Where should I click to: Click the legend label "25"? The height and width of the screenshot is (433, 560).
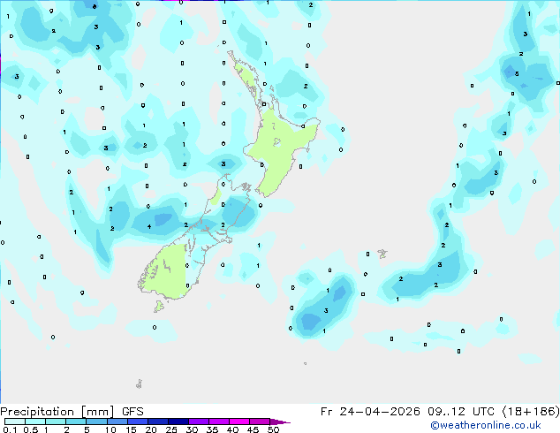pyautogui.click(x=171, y=429)
